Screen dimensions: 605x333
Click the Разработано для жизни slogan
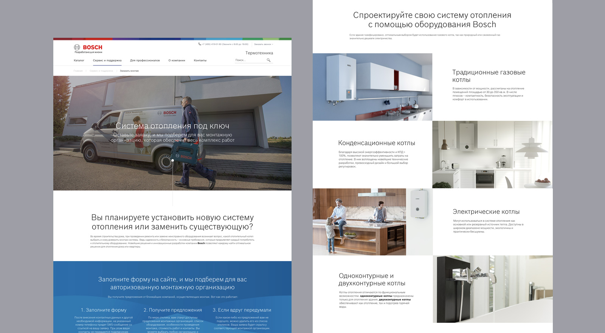click(x=88, y=52)
